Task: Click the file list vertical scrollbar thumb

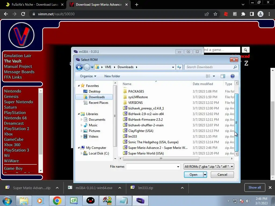Action: [x=236, y=122]
